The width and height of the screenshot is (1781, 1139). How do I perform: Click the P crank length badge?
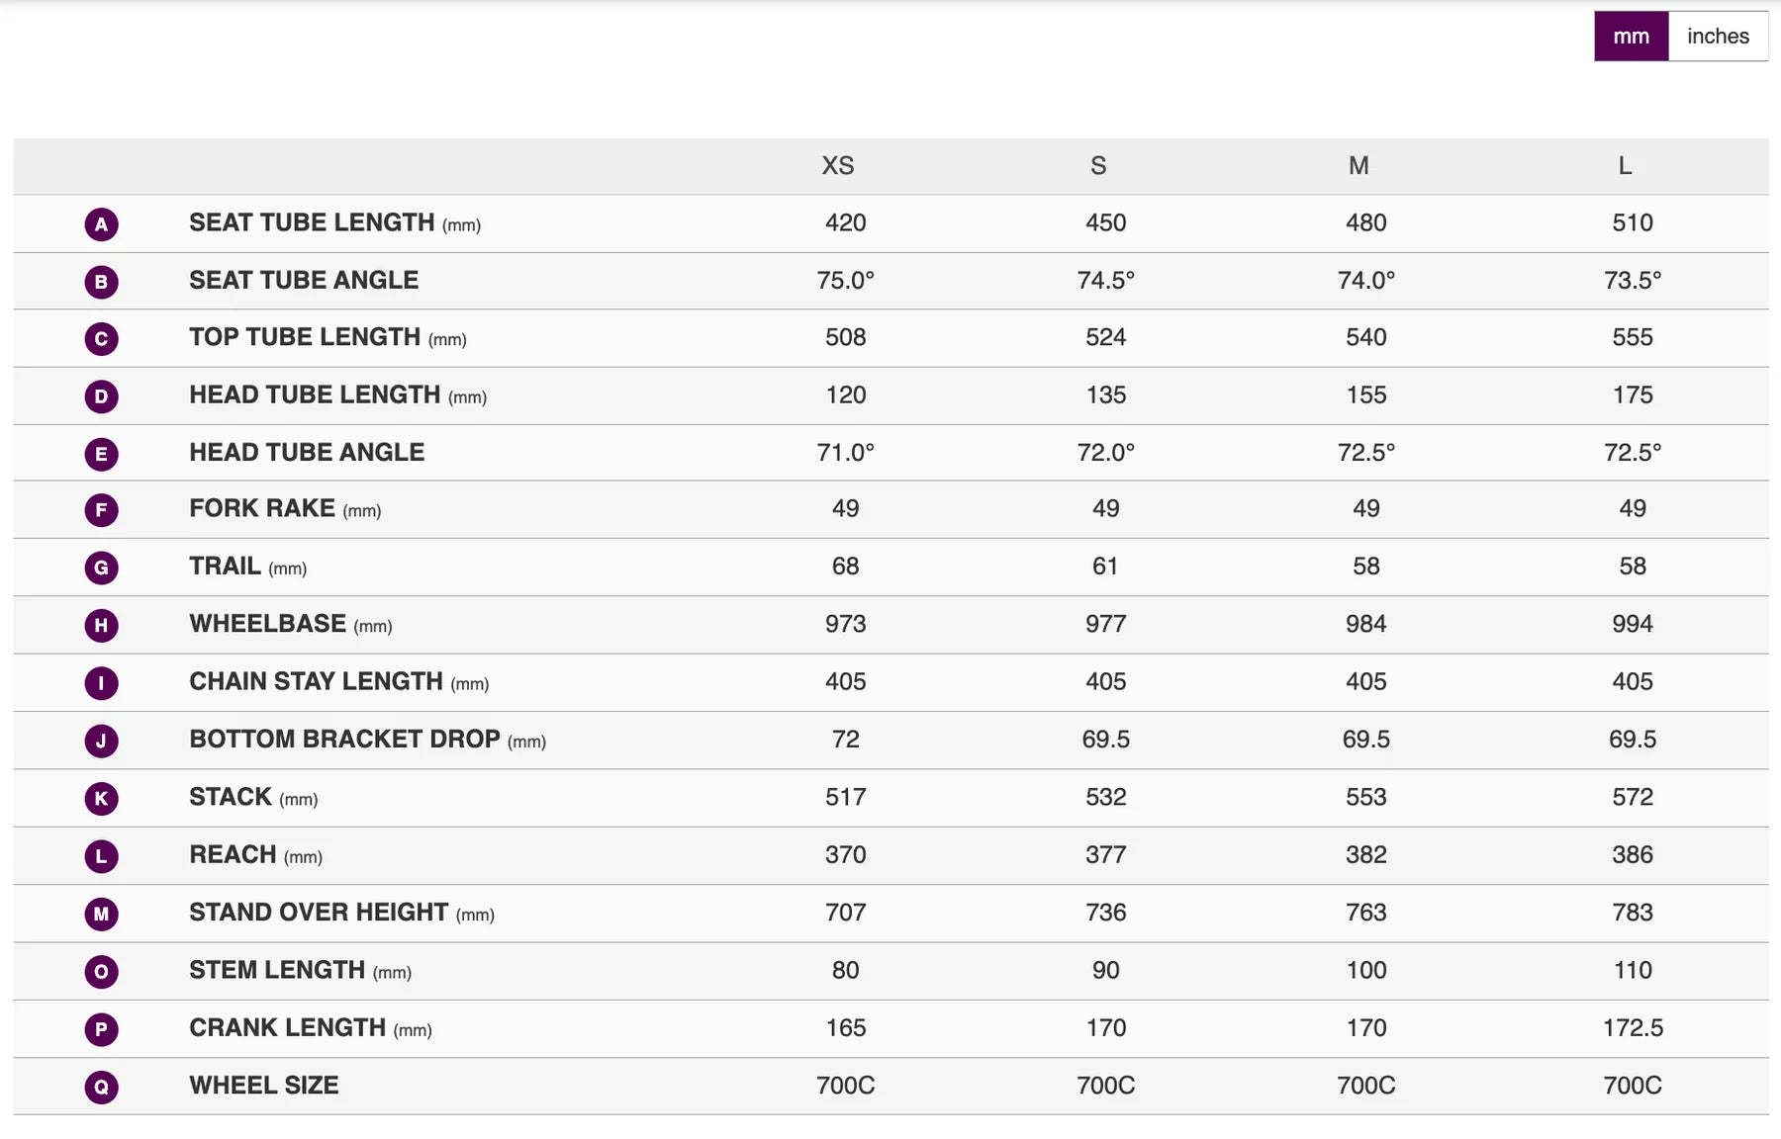click(101, 1029)
